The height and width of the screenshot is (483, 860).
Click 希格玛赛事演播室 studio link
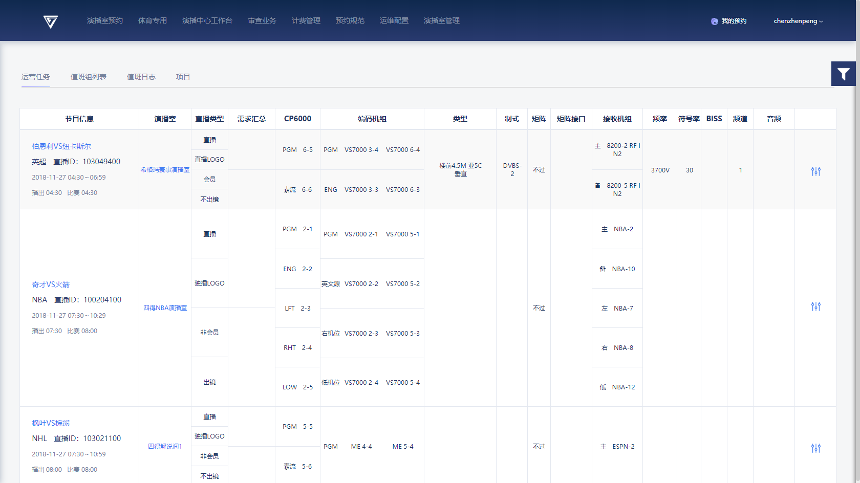point(165,170)
